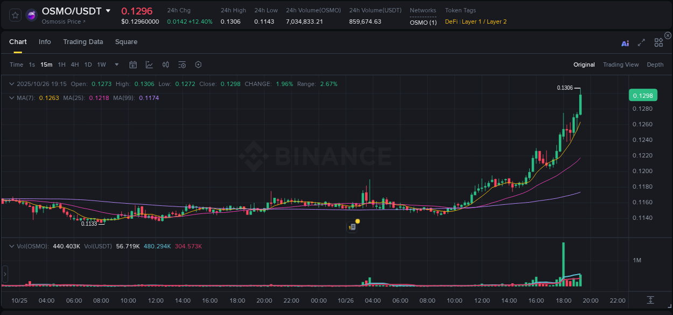Image resolution: width=673 pixels, height=315 pixels.
Task: Expand the OSMO networks info under Networks
Action: (423, 23)
